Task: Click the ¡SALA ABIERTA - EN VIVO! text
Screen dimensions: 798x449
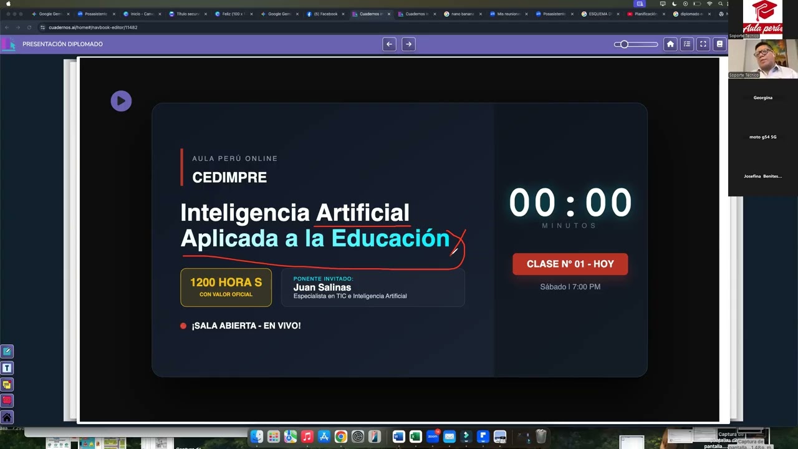Action: pyautogui.click(x=246, y=326)
